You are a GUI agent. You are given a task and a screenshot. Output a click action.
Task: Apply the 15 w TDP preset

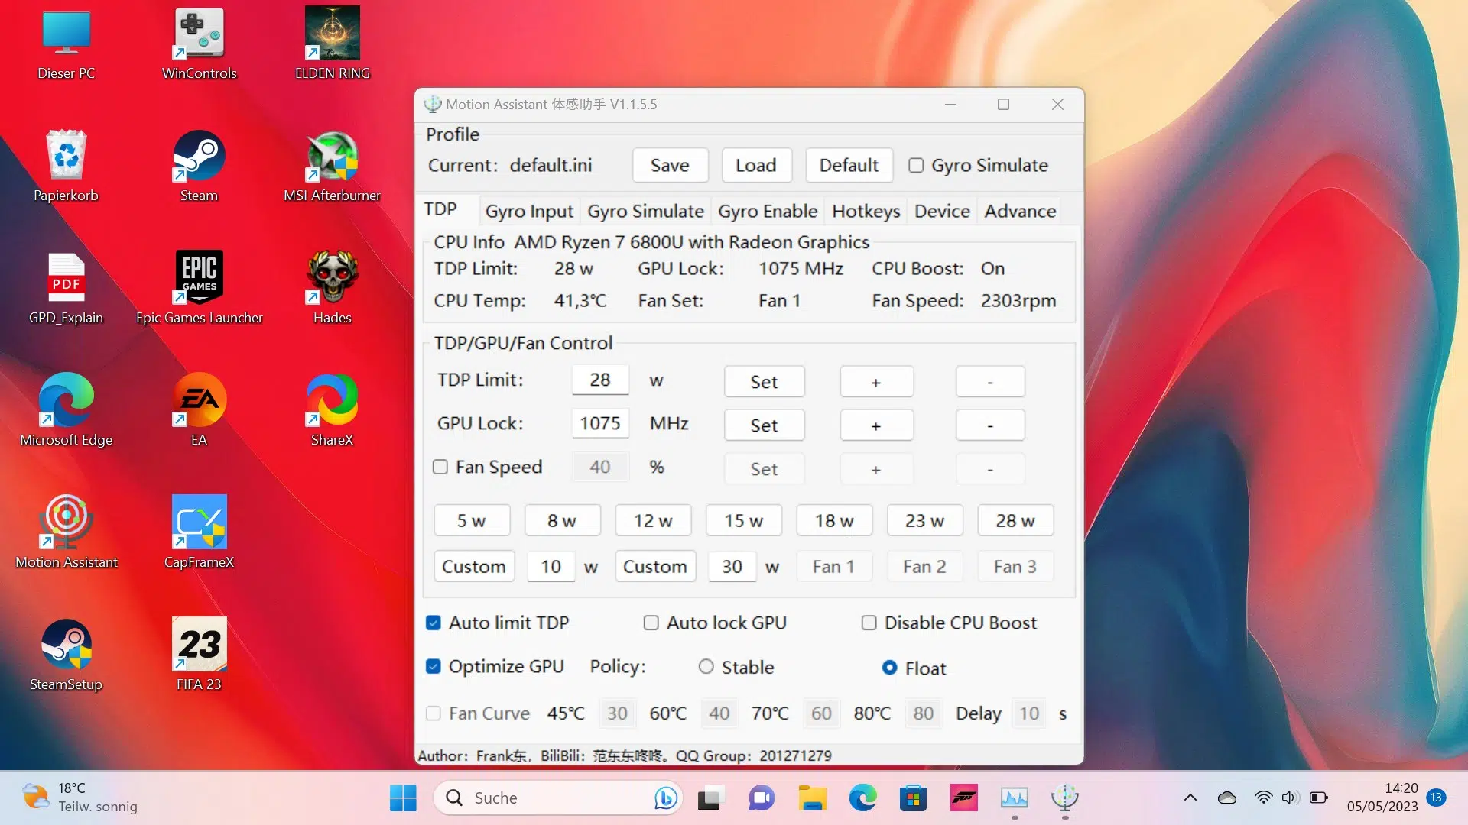tap(743, 520)
